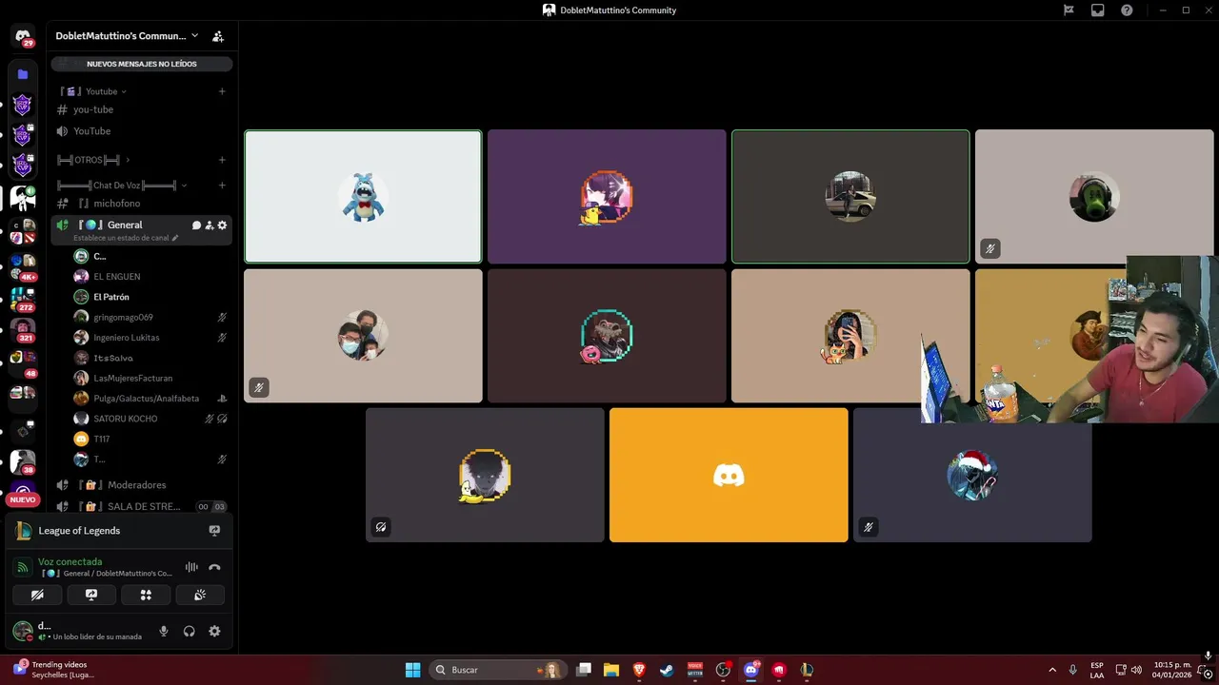Toggle microphone mute in user panel
Viewport: 1219px width, 685px height.
point(164,631)
